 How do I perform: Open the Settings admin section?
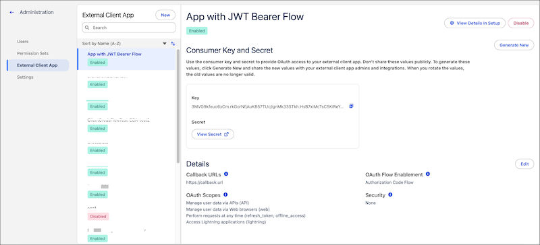point(25,77)
